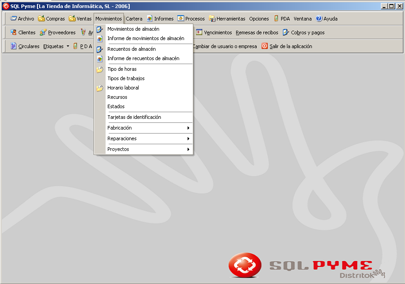The width and height of the screenshot is (405, 284).
Task: Click Remesas de recibos button
Action: coord(257,32)
